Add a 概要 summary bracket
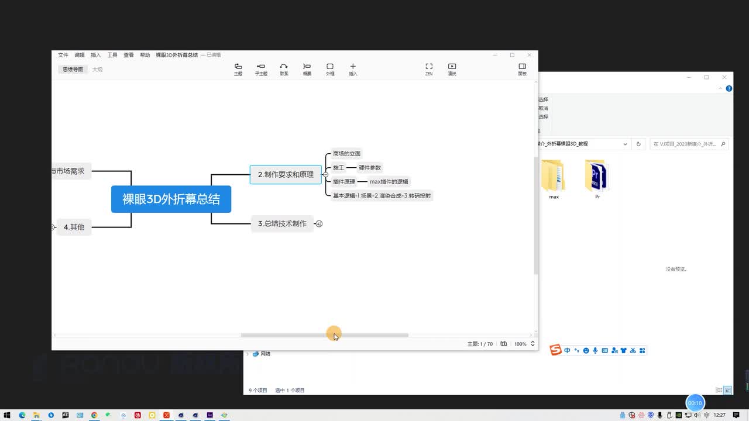749x421 pixels. (x=307, y=70)
